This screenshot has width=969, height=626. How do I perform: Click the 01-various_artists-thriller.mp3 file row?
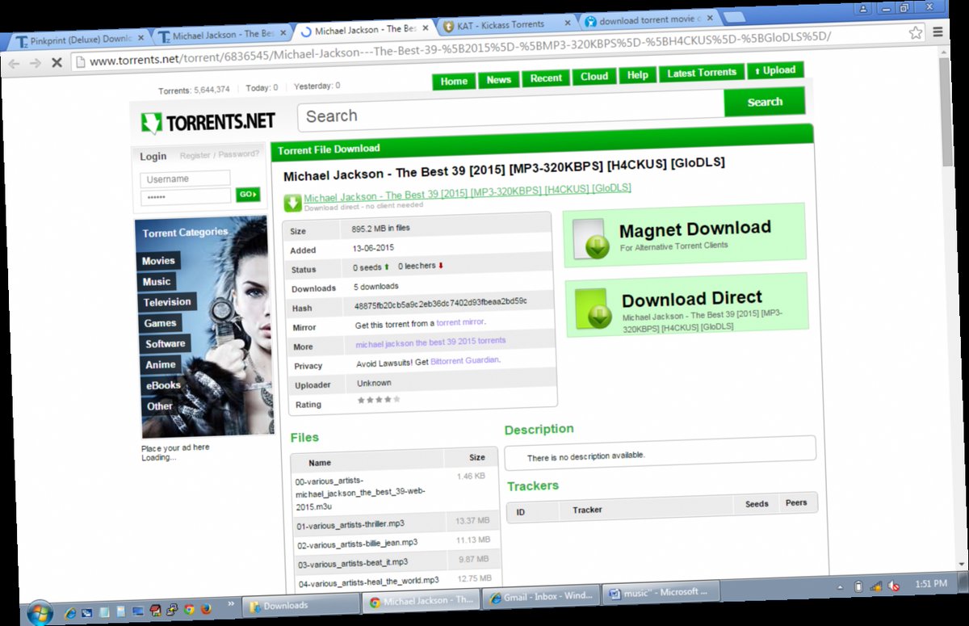tap(396, 522)
